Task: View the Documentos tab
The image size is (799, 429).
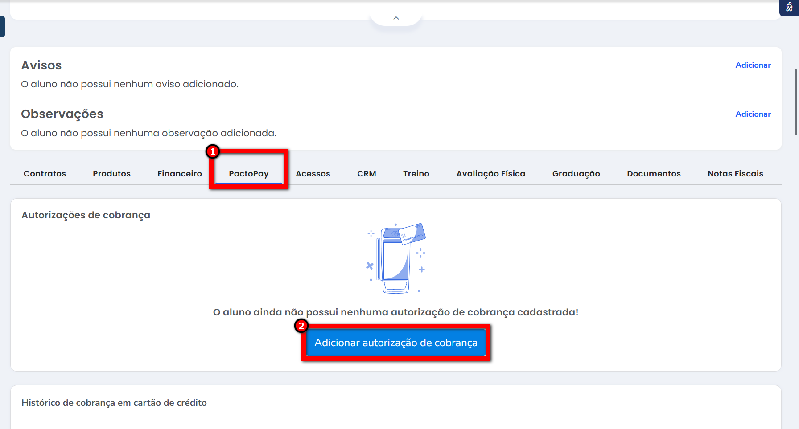Action: (654, 174)
